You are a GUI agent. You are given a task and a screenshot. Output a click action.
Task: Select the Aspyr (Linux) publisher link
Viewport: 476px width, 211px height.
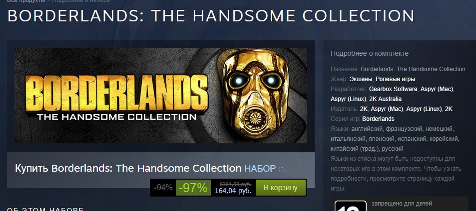click(424, 109)
